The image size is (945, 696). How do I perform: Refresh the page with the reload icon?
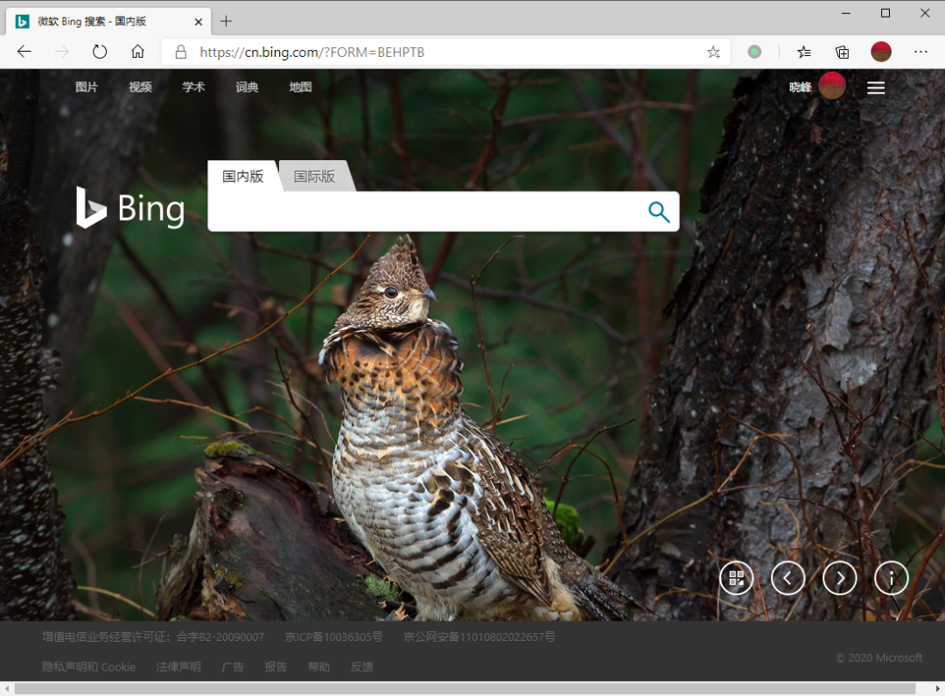point(100,52)
